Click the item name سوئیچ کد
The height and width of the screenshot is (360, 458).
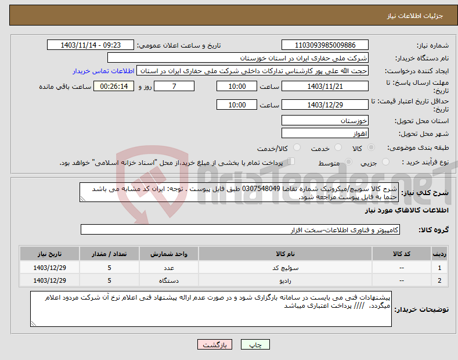click(285, 268)
